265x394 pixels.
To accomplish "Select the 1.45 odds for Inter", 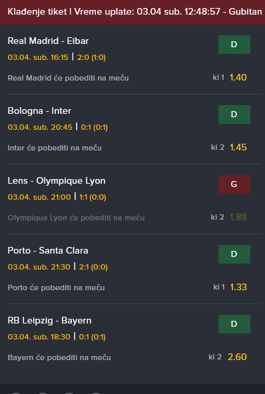I will coord(238,147).
